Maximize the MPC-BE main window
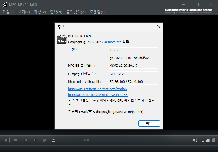The image size is (218, 152). 197,4
